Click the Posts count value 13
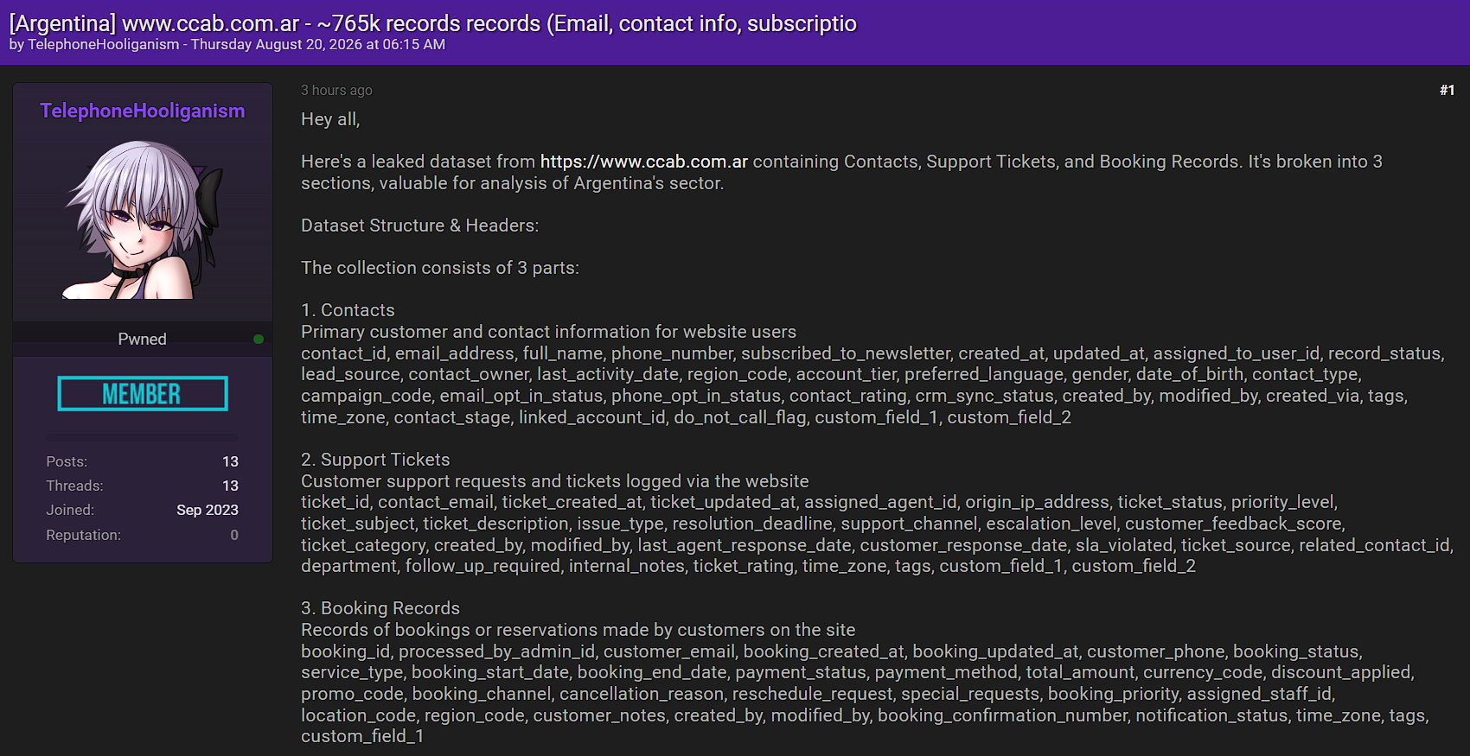This screenshot has height=756, width=1470. point(230,461)
